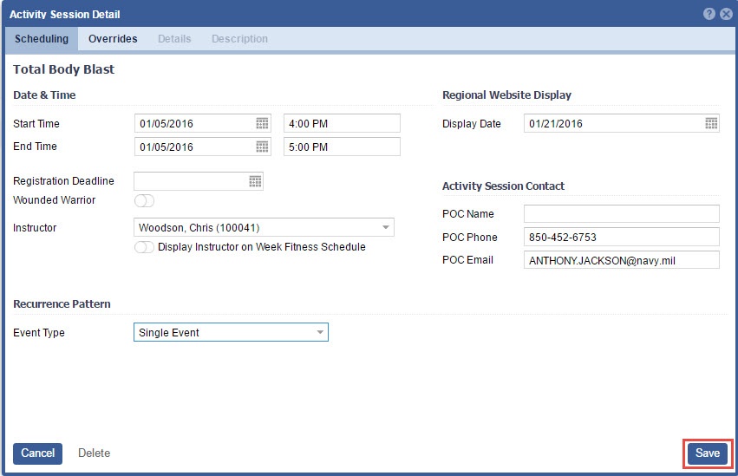The width and height of the screenshot is (738, 476).
Task: Open the End Time date calendar picker
Action: (x=262, y=147)
